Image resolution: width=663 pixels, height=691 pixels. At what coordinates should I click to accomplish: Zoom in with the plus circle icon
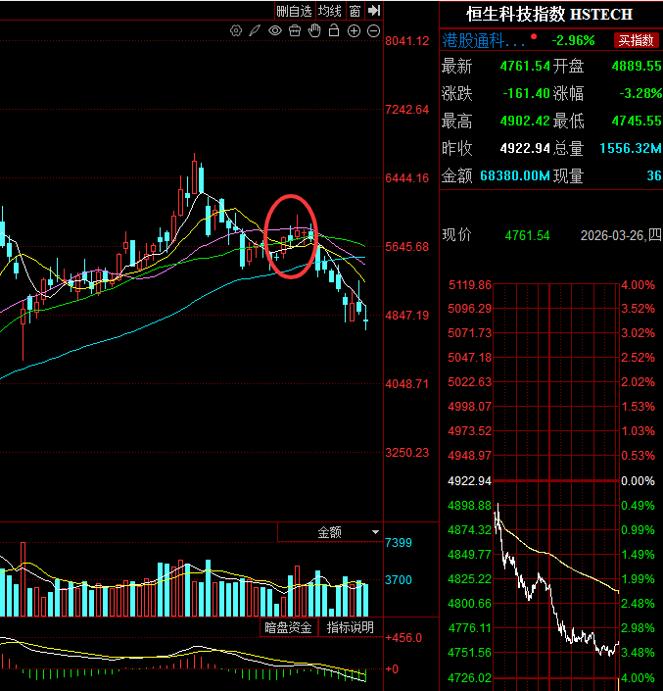[x=354, y=30]
